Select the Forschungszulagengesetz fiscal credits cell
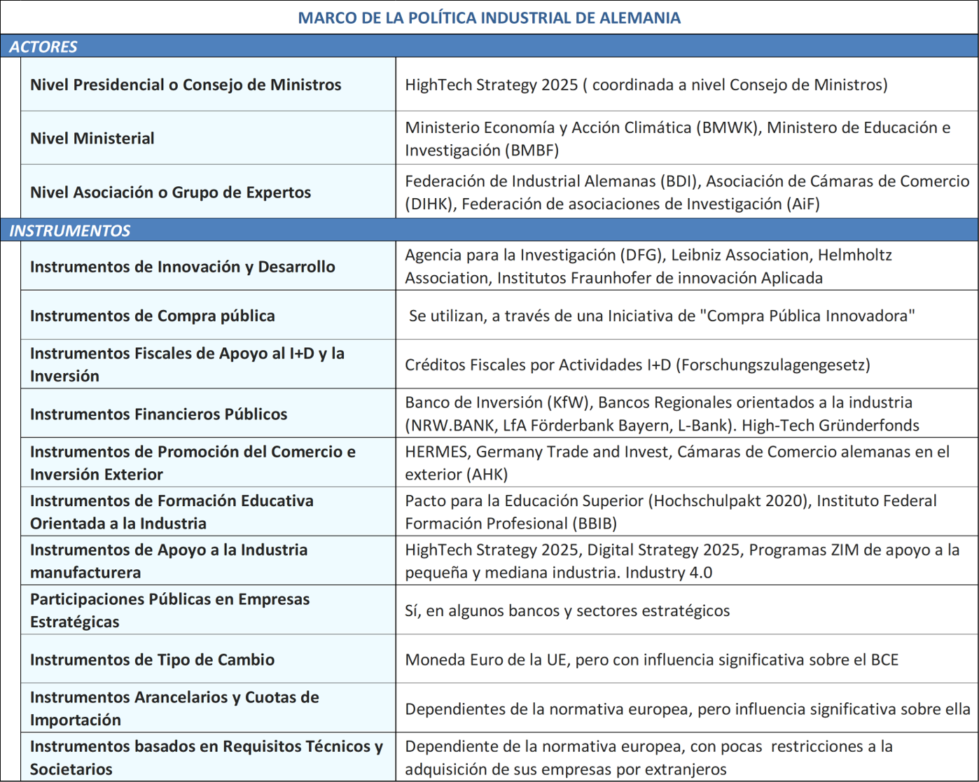This screenshot has height=782, width=979. coord(637,365)
